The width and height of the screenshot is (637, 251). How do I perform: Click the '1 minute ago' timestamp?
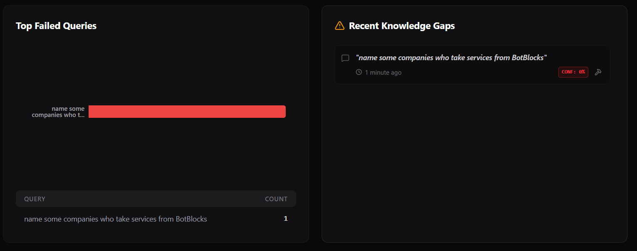point(383,73)
